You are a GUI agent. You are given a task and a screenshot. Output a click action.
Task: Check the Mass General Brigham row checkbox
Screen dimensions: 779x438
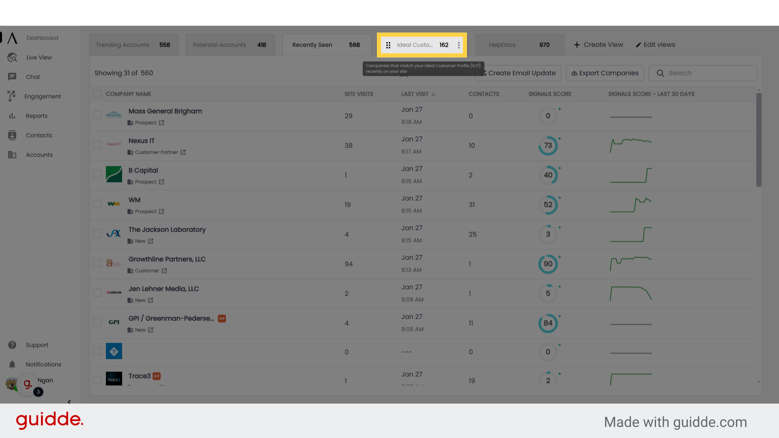(x=97, y=115)
